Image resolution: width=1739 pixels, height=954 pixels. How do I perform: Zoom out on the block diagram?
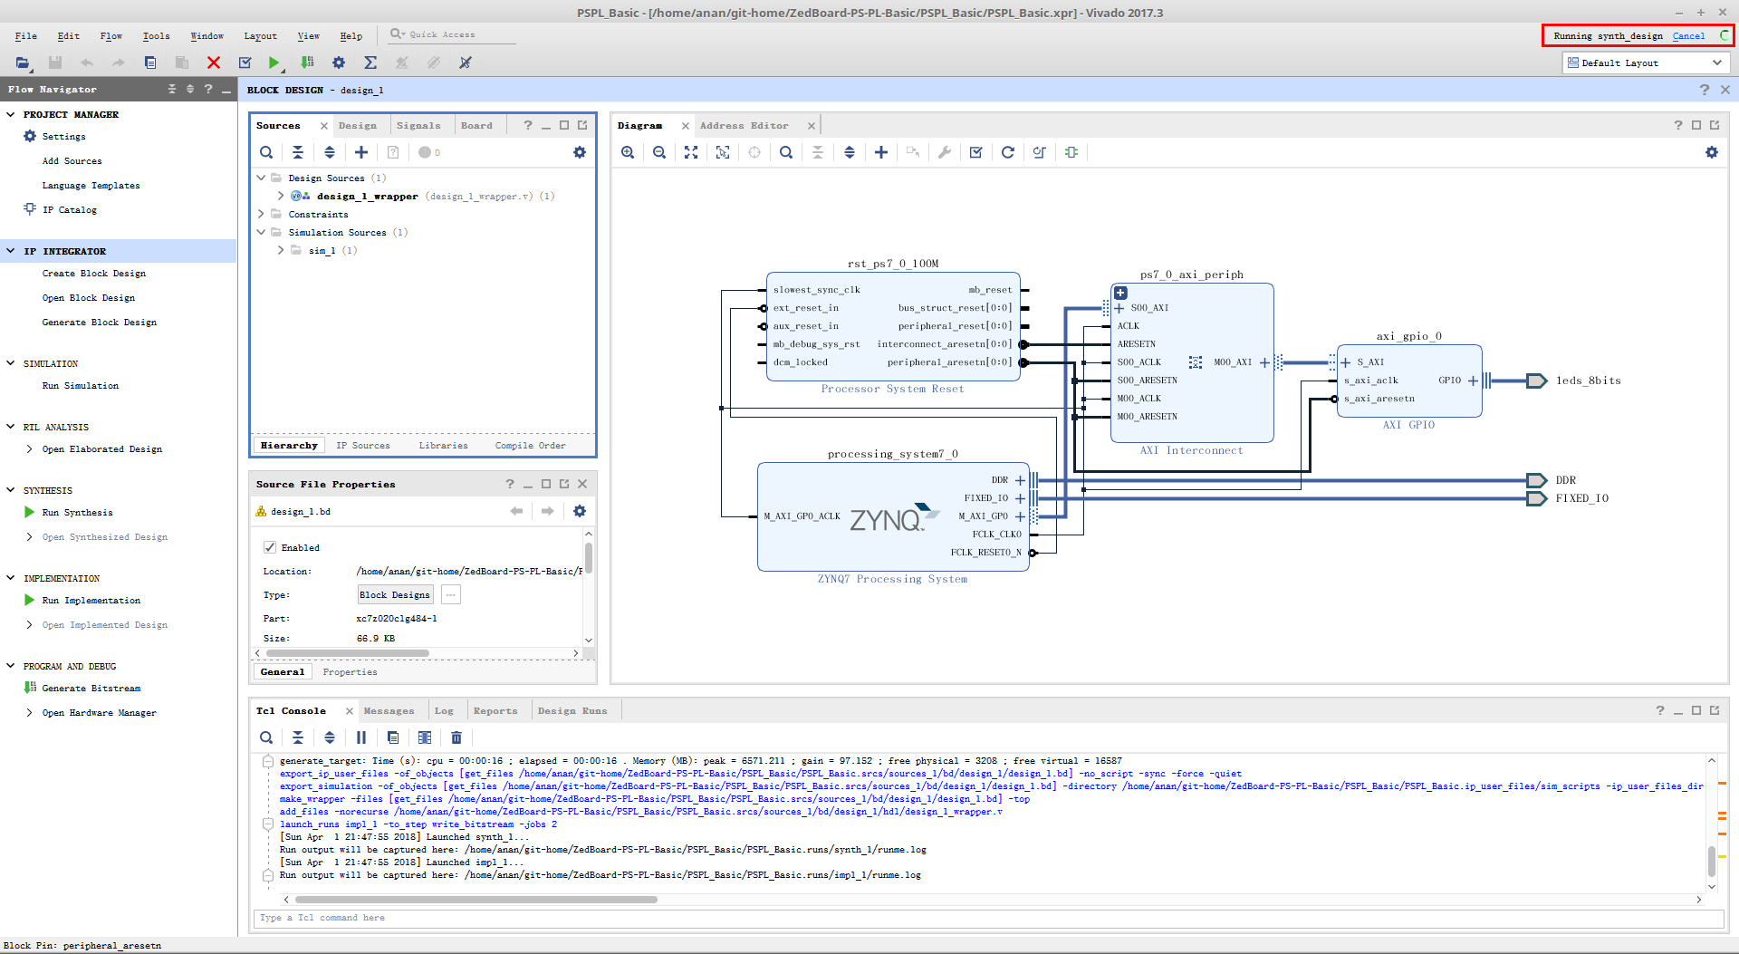pos(659,152)
